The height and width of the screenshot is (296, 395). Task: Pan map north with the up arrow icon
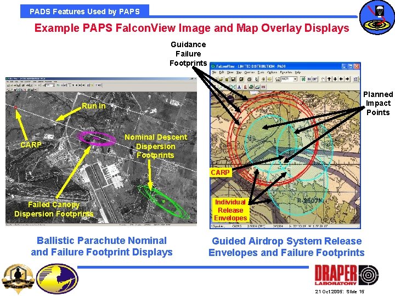click(x=329, y=79)
